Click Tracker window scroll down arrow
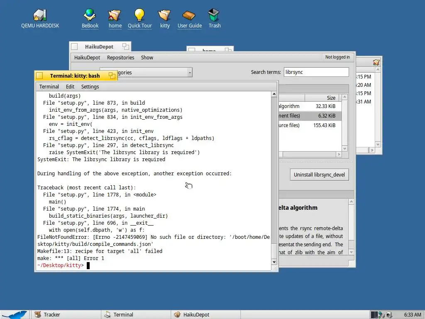Screen dimensions: 425x319 tap(378, 144)
